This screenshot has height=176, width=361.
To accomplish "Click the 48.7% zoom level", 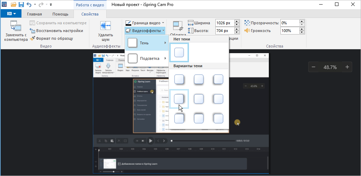I will 330,67.
